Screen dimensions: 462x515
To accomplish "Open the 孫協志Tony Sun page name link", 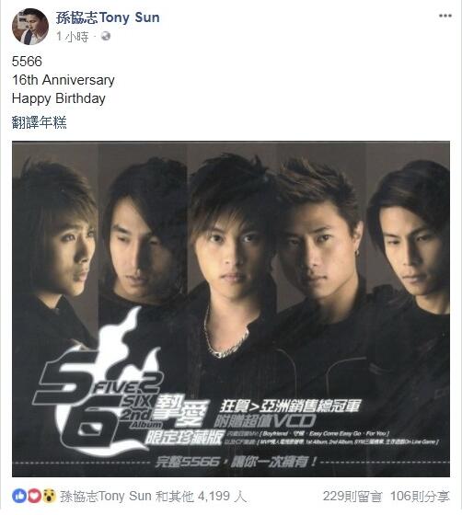I will (x=108, y=17).
